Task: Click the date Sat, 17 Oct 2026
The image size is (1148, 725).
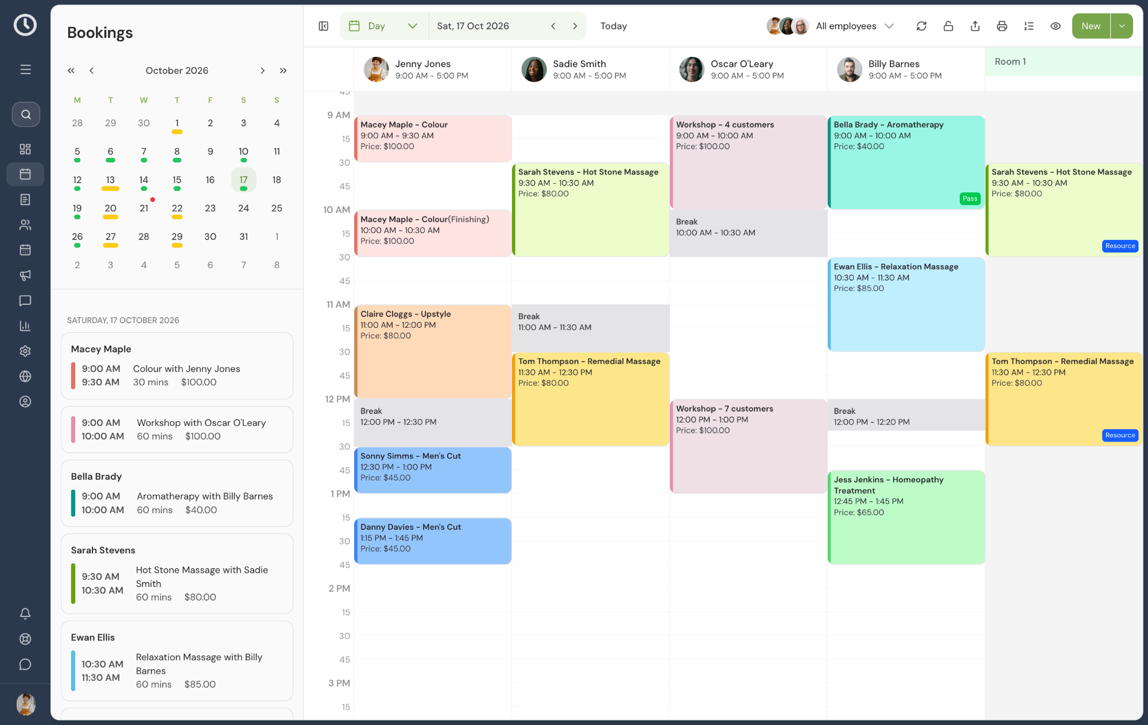Action: pos(473,26)
